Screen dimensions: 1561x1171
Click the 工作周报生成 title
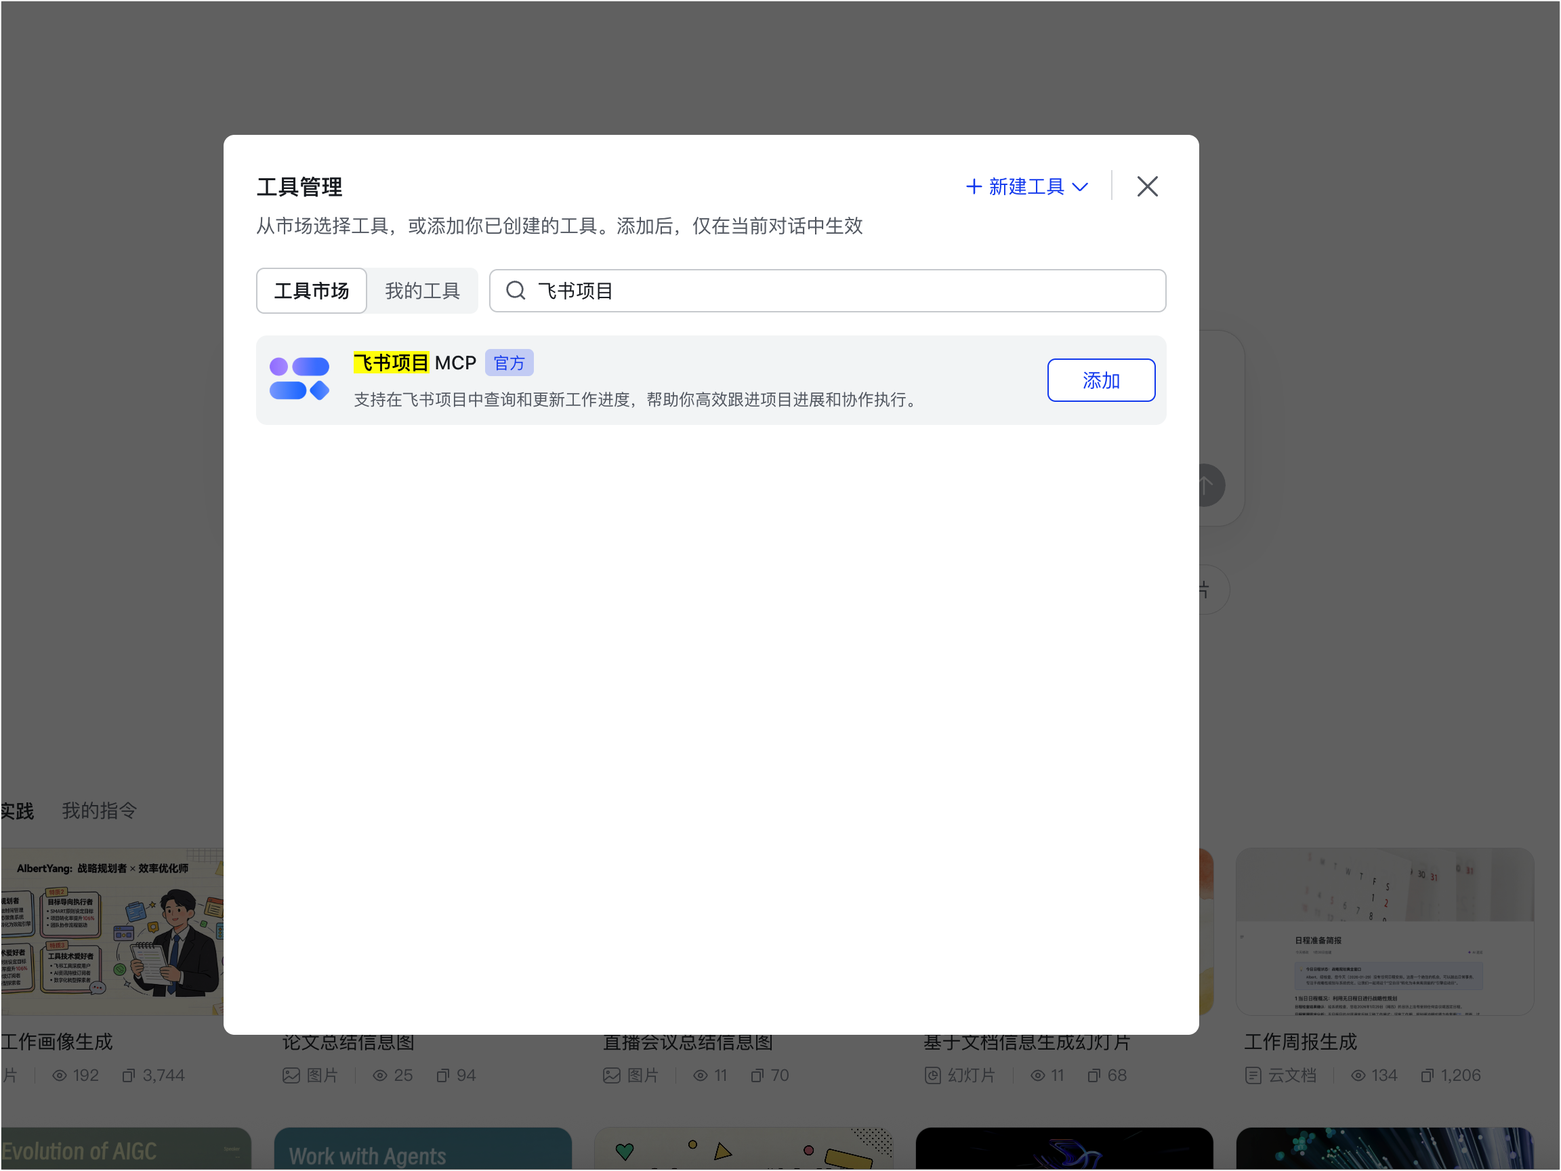point(1300,1042)
